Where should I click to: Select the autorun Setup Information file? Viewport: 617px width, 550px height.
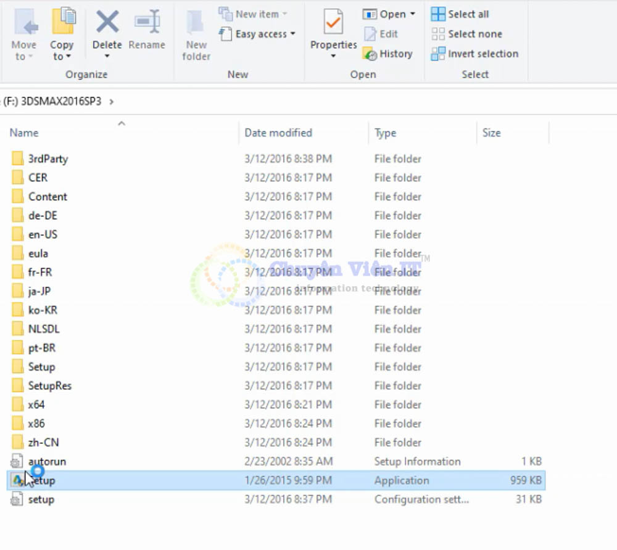point(47,461)
